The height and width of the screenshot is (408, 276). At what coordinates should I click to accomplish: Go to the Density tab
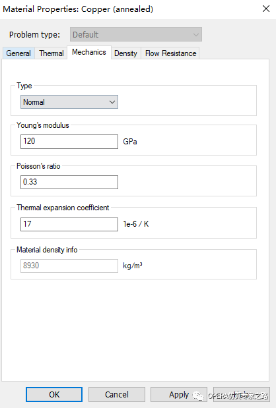click(x=125, y=53)
